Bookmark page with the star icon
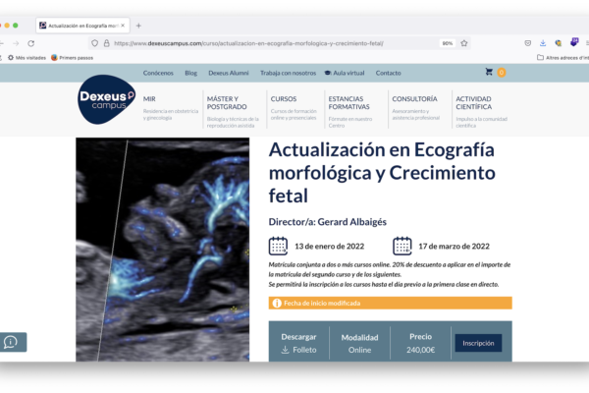The width and height of the screenshot is (589, 393). point(464,43)
